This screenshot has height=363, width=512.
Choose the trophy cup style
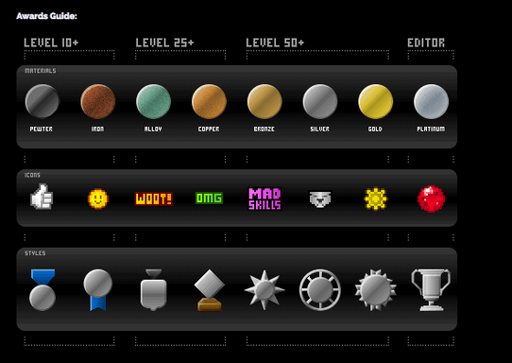coord(431,290)
